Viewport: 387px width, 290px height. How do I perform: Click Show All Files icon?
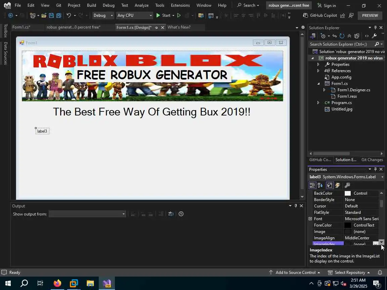357,36
